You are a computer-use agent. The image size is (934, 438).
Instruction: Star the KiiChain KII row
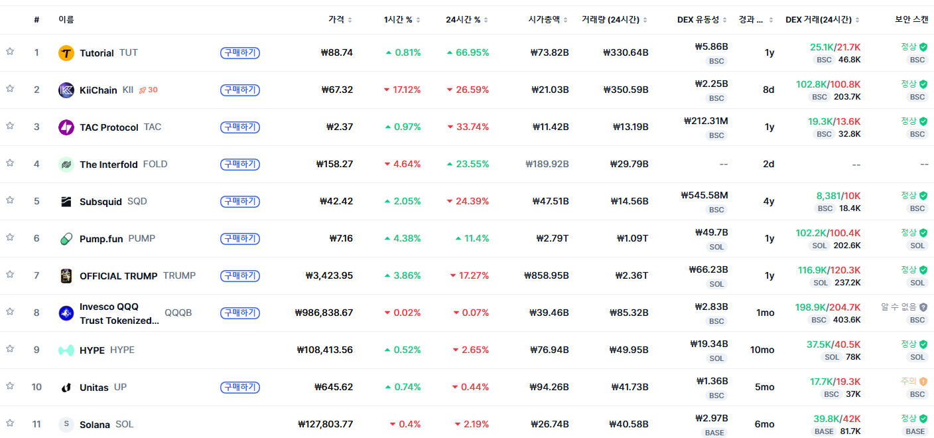pos(10,88)
